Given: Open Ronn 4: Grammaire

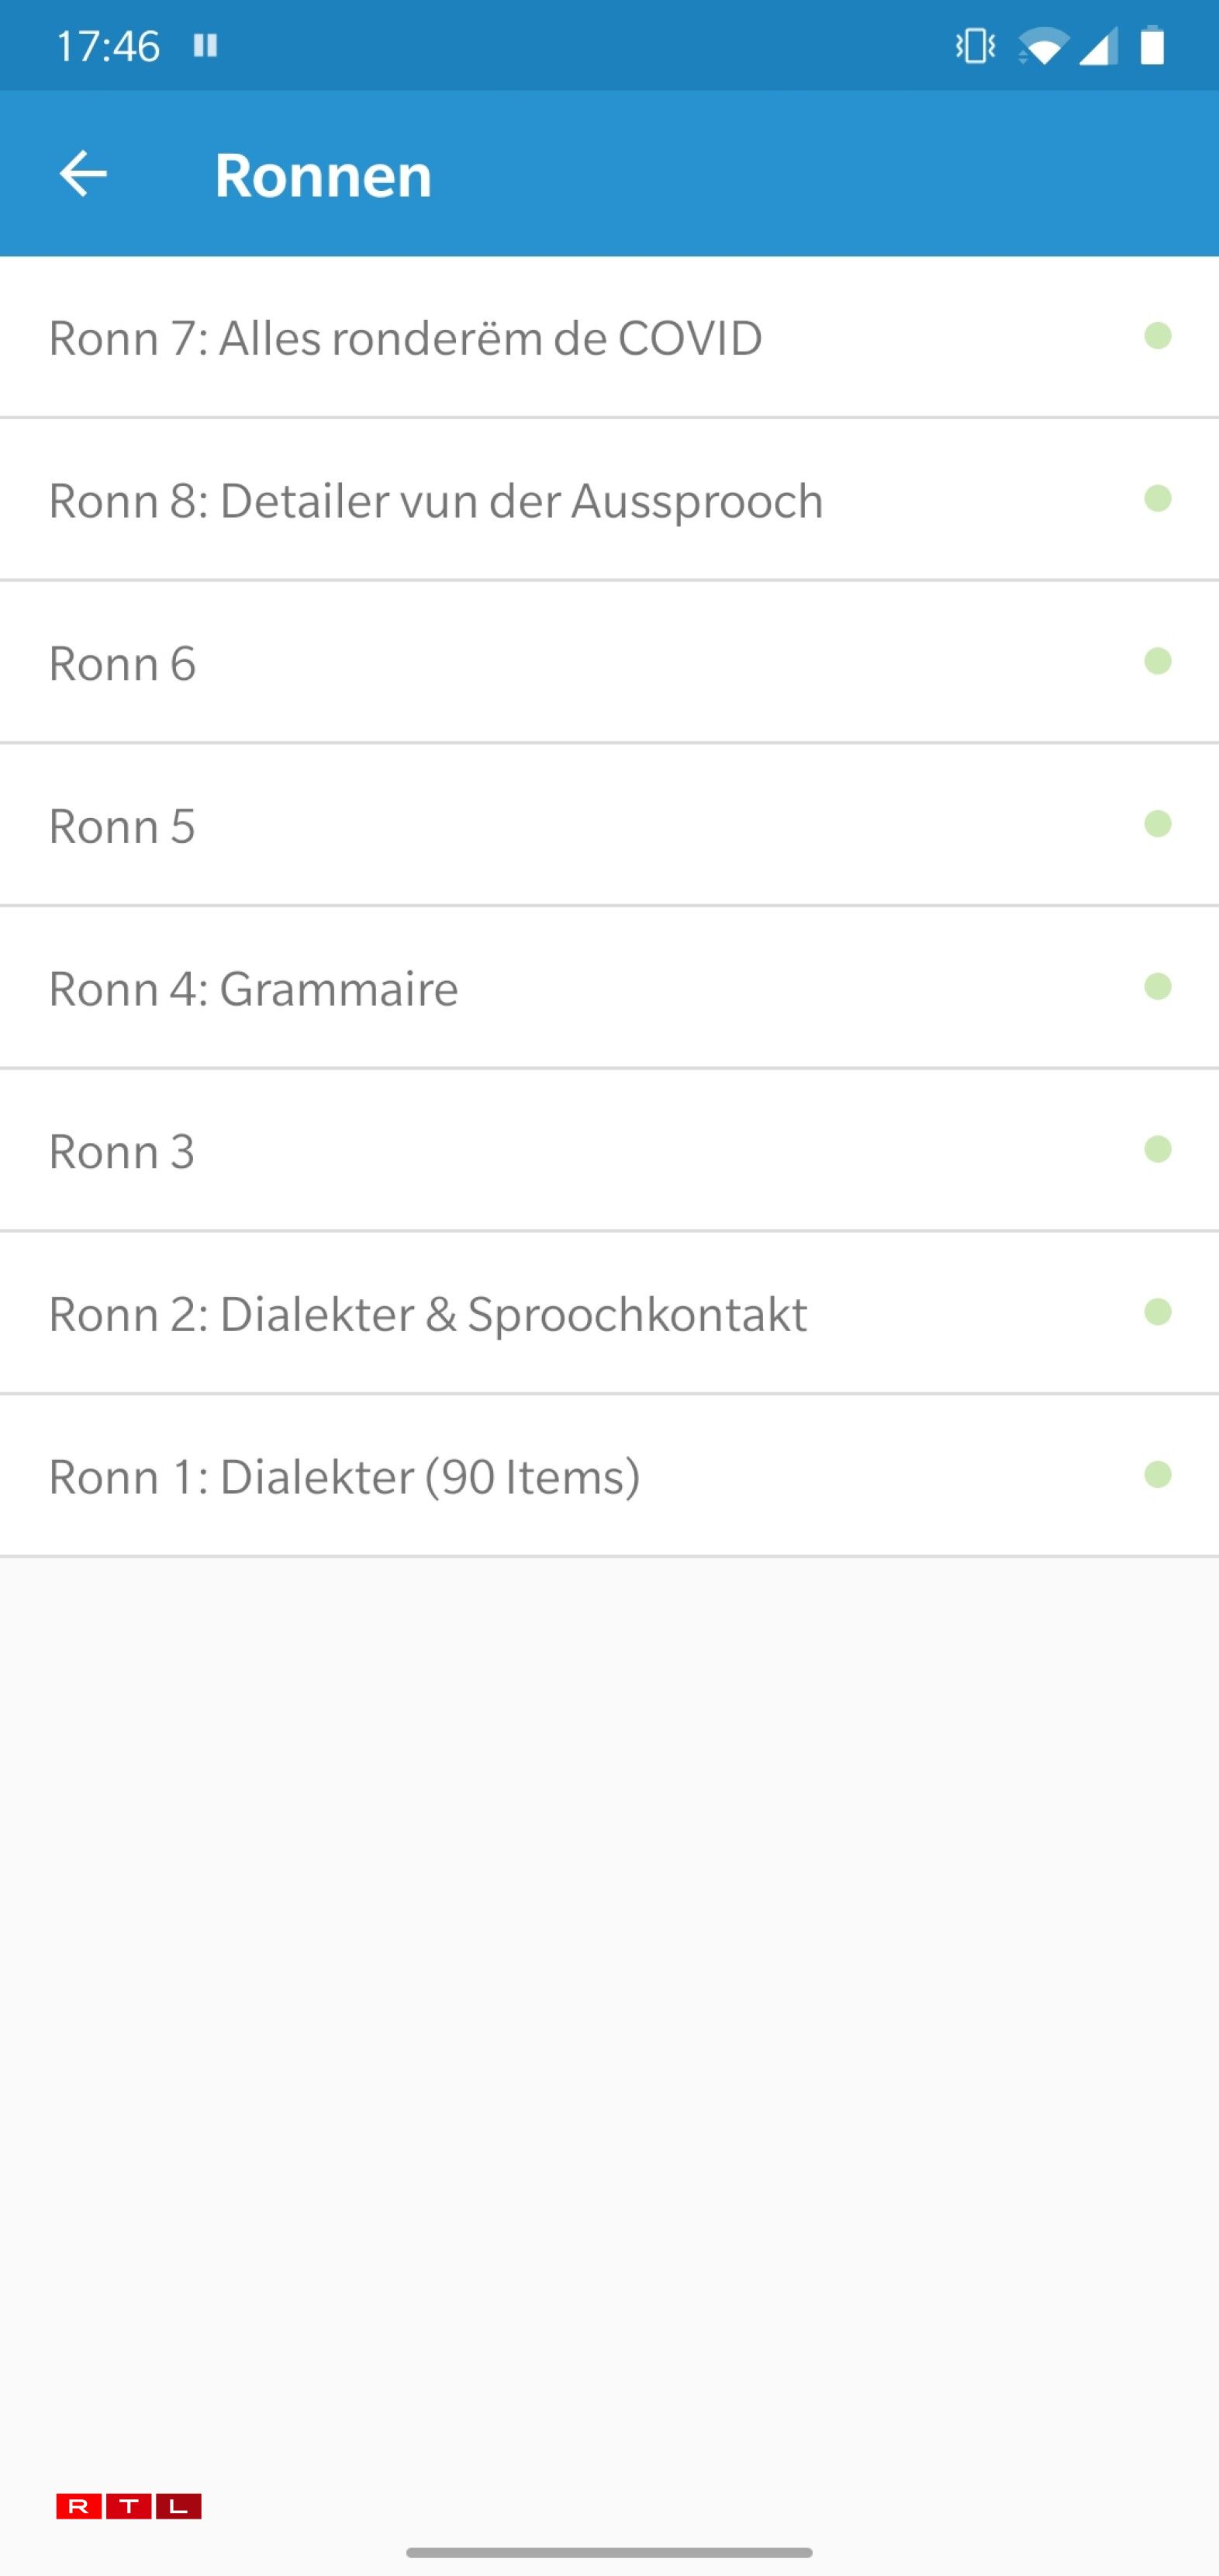Looking at the screenshot, I should pyautogui.click(x=254, y=988).
